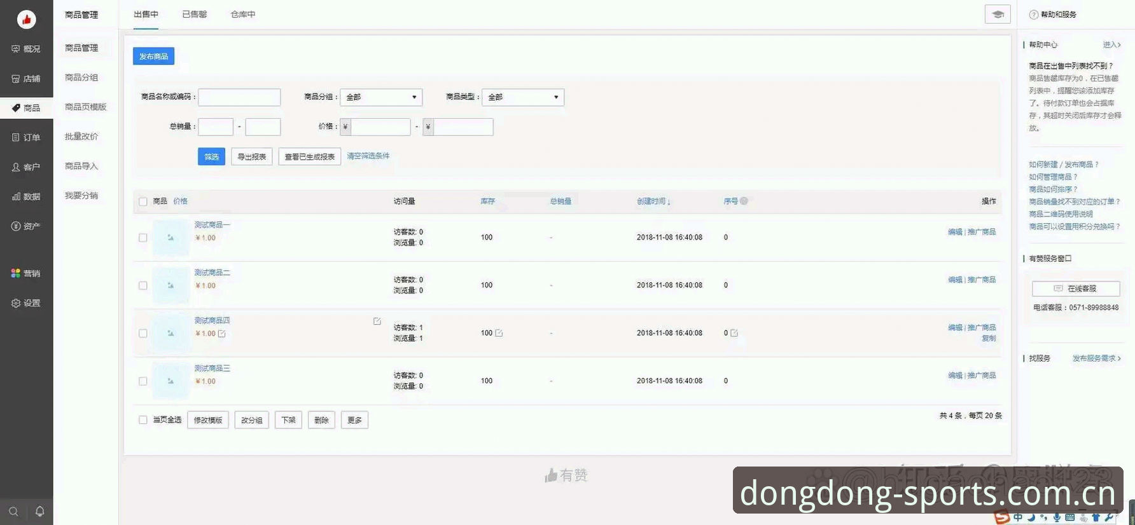Click 筛选 filter button
The image size is (1135, 525).
click(x=211, y=157)
